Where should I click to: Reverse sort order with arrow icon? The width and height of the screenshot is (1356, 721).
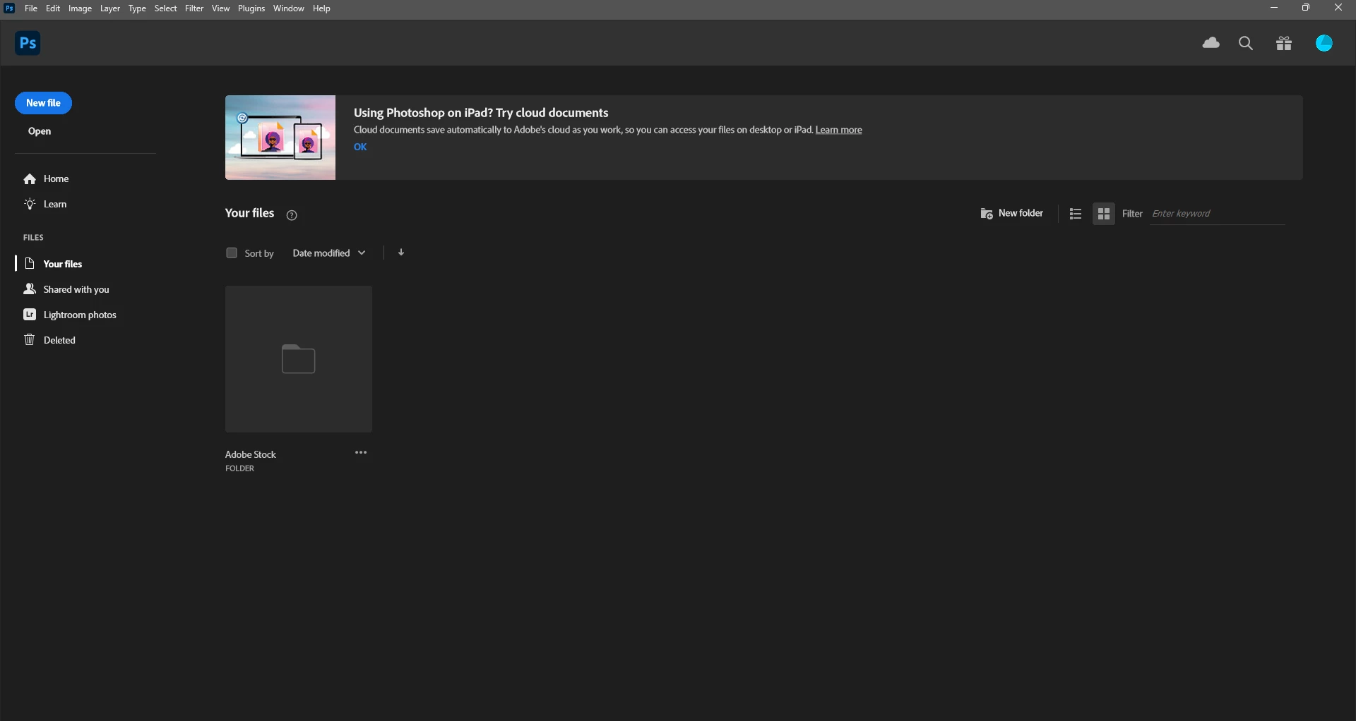point(401,253)
